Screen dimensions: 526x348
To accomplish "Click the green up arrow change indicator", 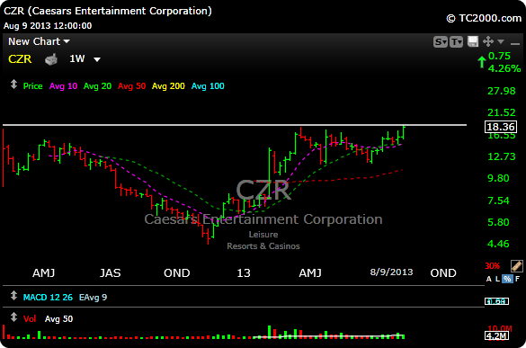I will (x=482, y=62).
